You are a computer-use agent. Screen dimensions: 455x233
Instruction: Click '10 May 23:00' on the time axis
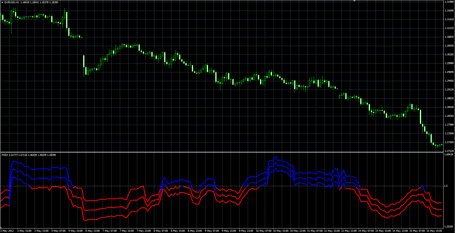pos(298,231)
